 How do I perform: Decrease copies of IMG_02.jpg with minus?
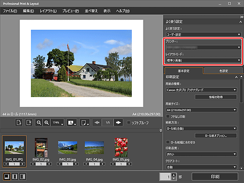tap(33, 164)
